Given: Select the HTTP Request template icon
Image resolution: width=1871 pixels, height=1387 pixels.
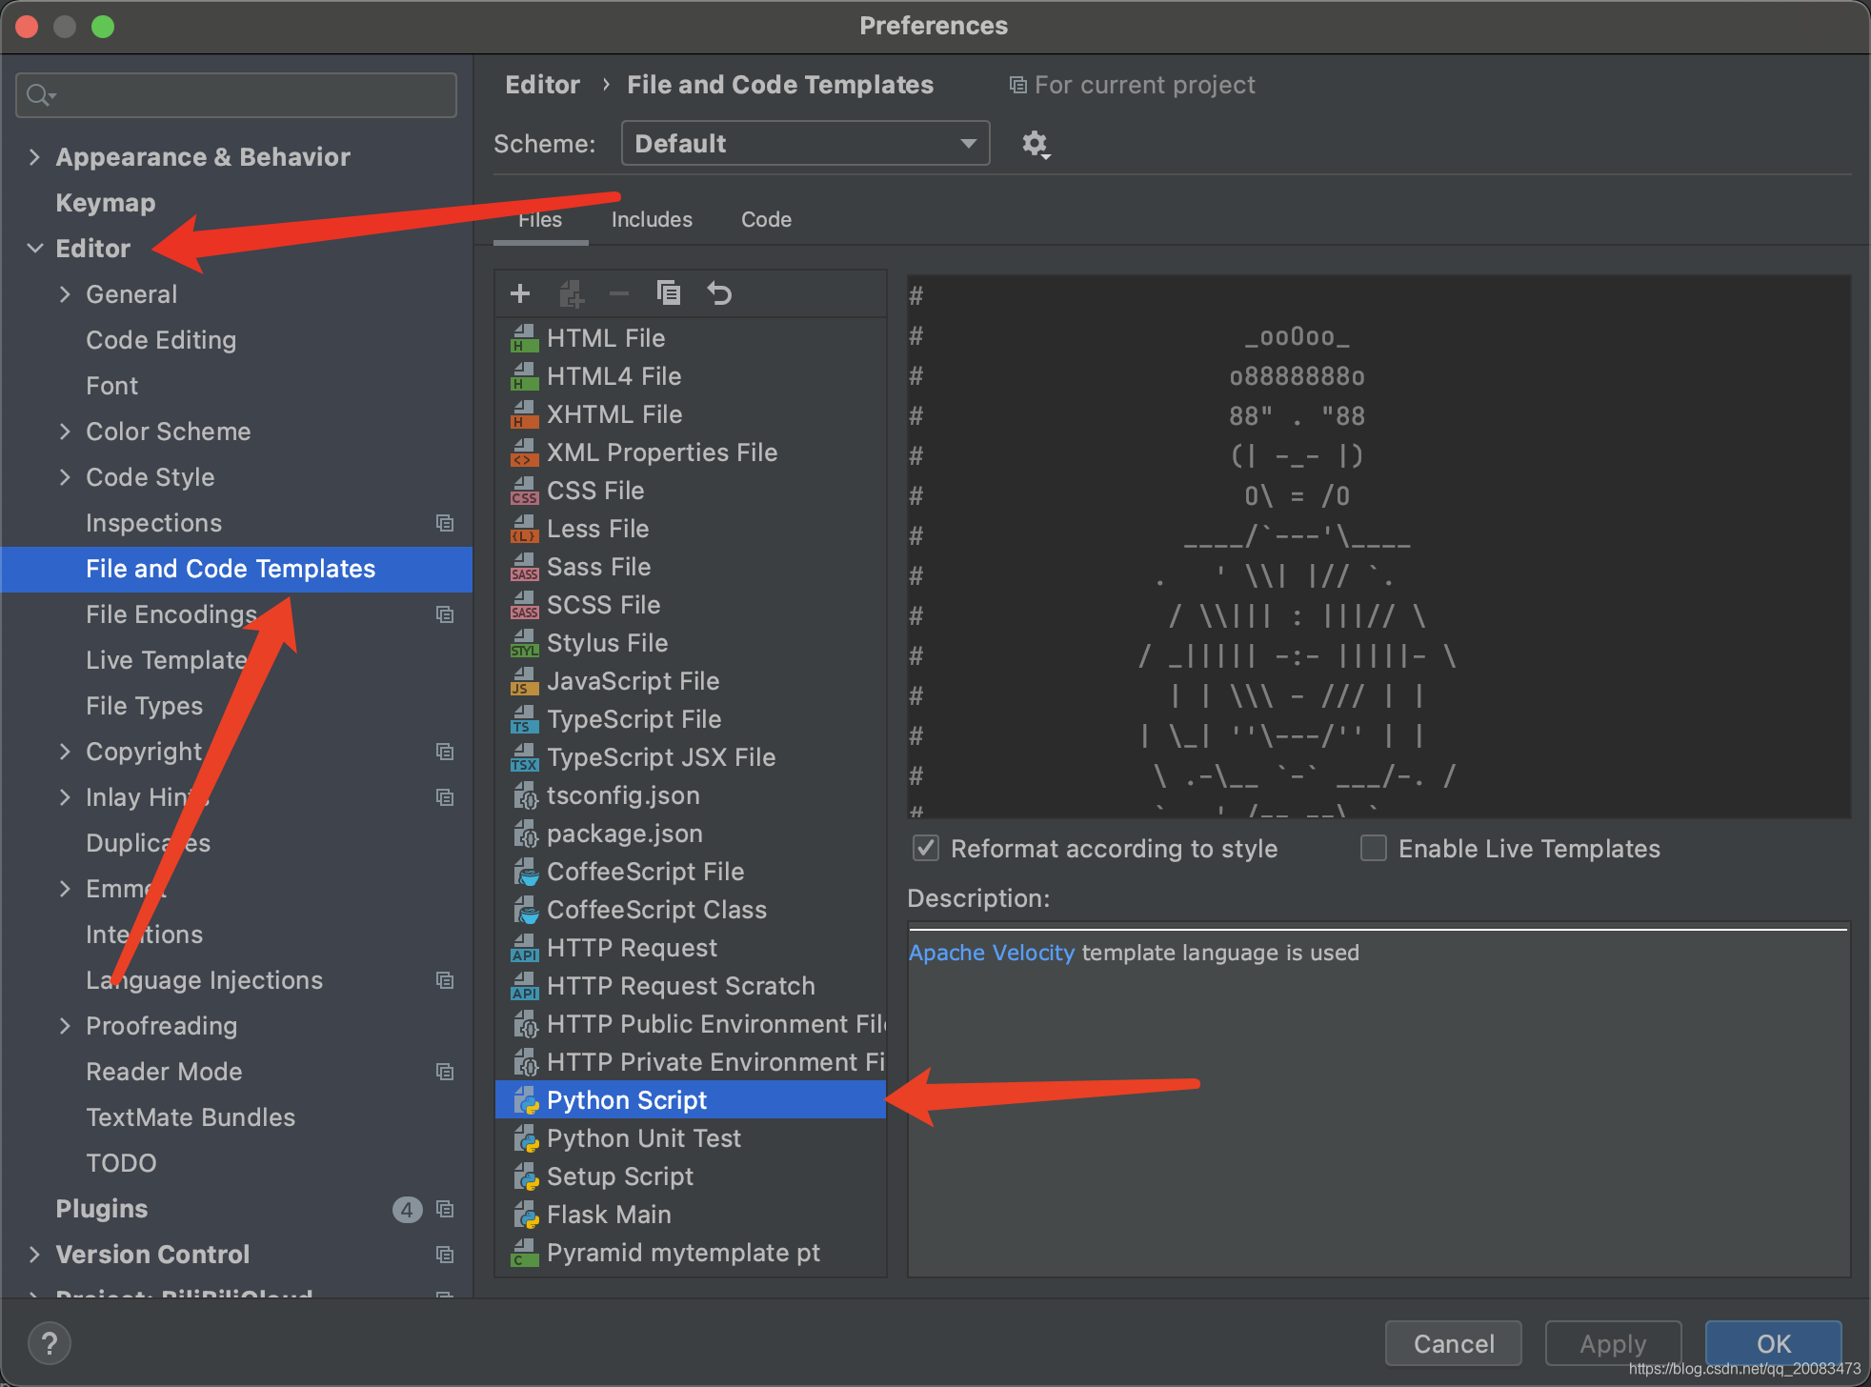Looking at the screenshot, I should tap(525, 948).
